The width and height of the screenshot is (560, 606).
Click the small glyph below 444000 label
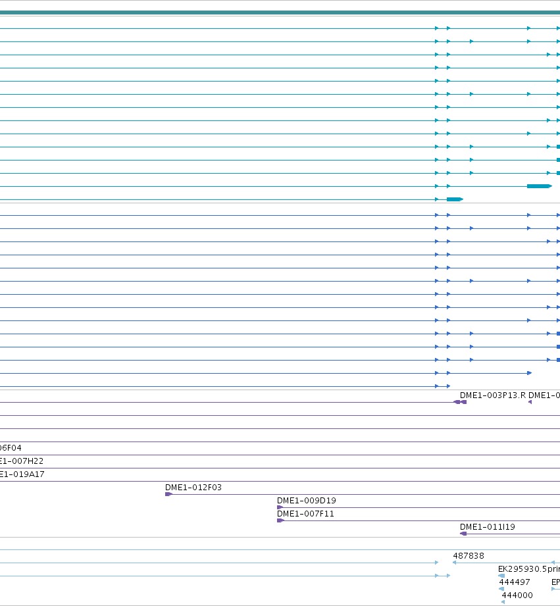[503, 602]
